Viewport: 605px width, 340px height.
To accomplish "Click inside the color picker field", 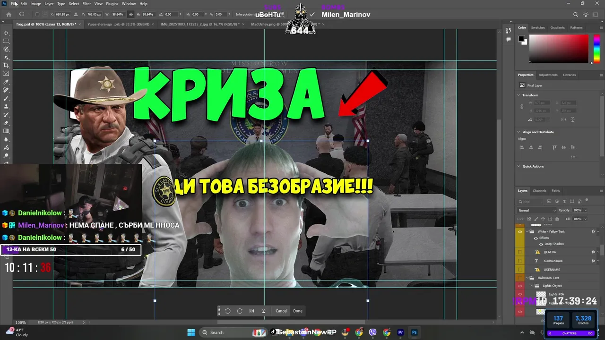I will [559, 49].
